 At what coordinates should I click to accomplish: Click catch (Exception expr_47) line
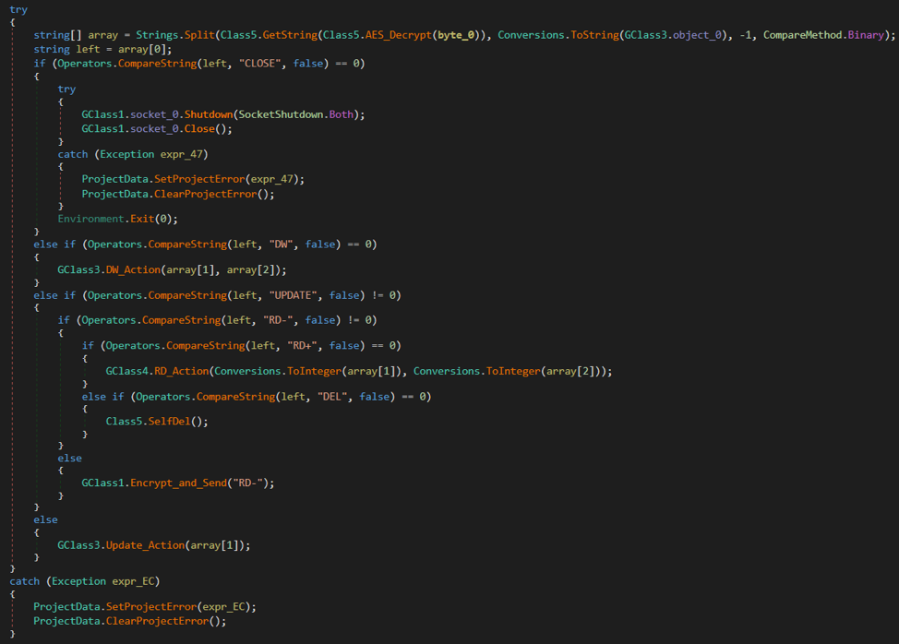pyautogui.click(x=132, y=154)
